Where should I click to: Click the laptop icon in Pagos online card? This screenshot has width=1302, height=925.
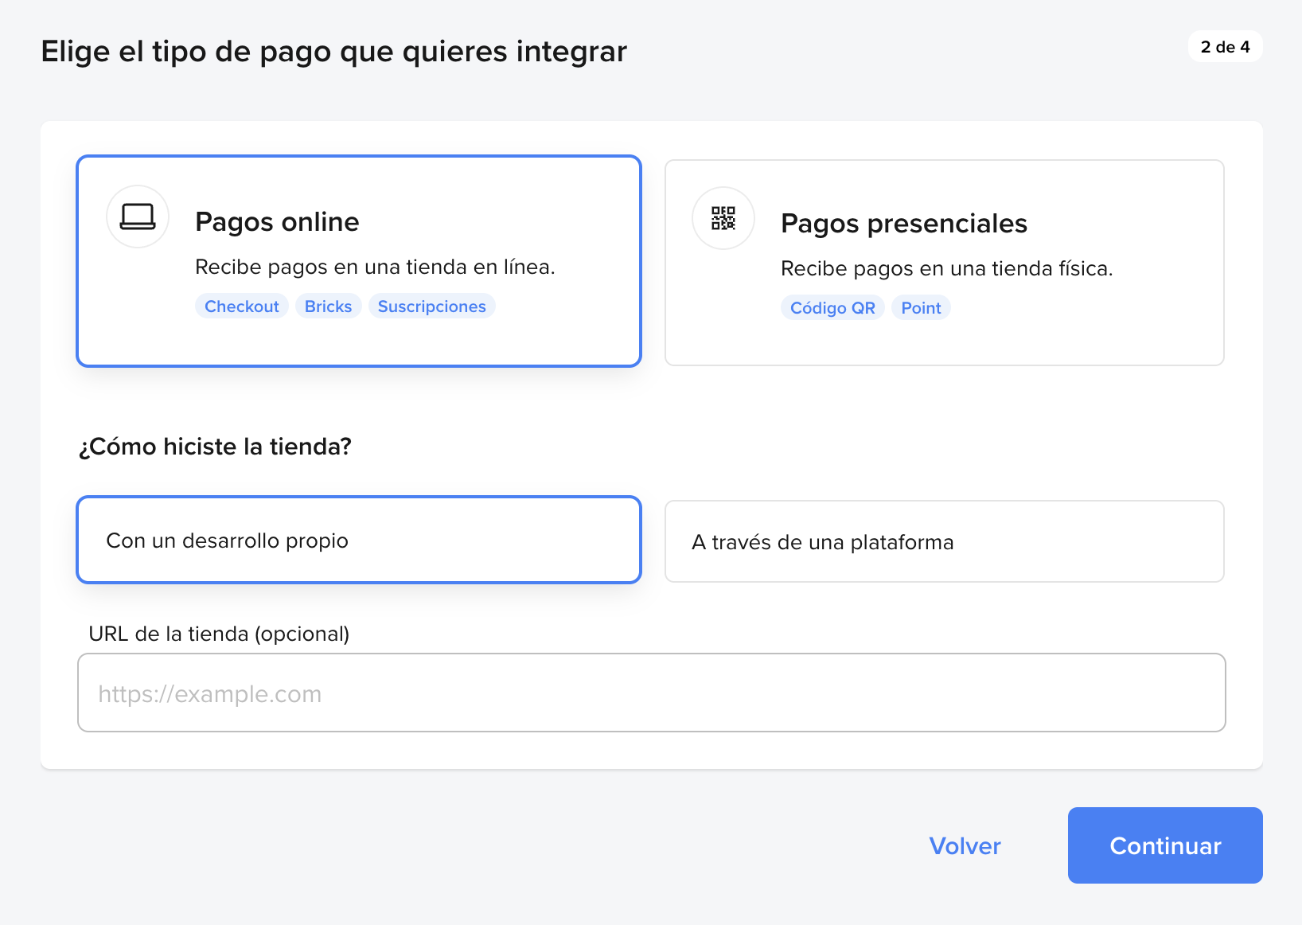(x=137, y=217)
